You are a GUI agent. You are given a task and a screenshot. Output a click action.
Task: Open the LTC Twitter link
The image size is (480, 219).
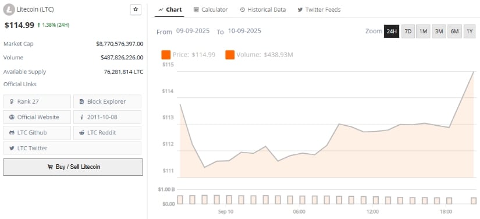(72, 148)
